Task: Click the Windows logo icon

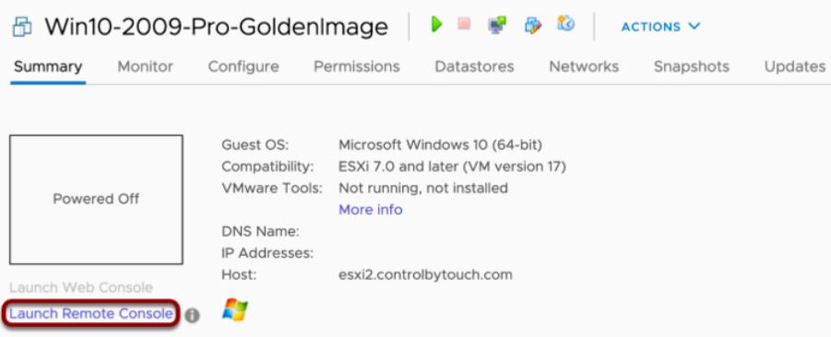Action: pyautogui.click(x=235, y=310)
